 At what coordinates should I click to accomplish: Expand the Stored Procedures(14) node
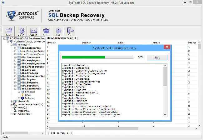point(12,104)
